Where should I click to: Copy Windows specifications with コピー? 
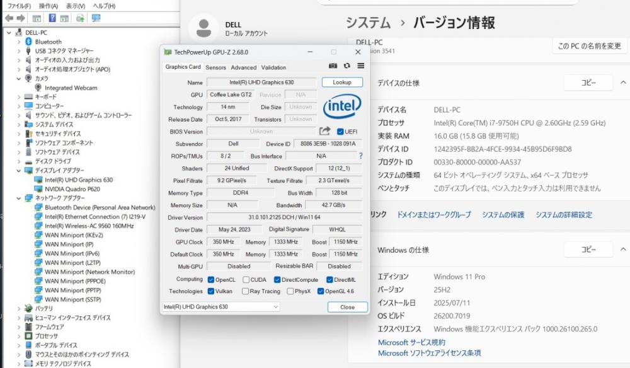coord(588,250)
